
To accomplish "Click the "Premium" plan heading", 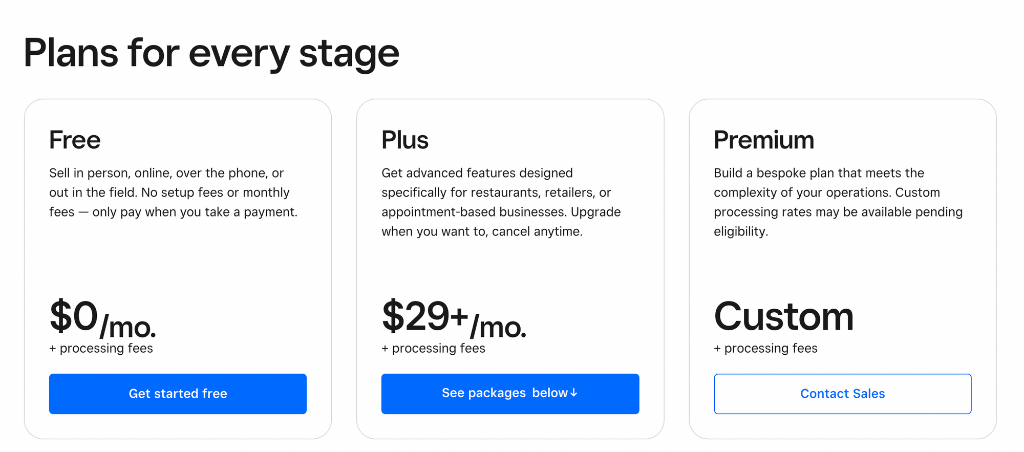I will [764, 139].
